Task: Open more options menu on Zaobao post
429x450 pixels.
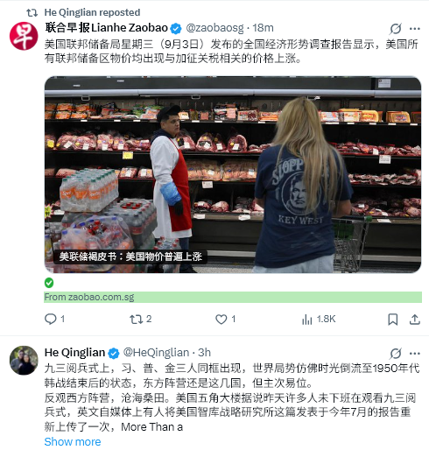Action: click(x=415, y=28)
